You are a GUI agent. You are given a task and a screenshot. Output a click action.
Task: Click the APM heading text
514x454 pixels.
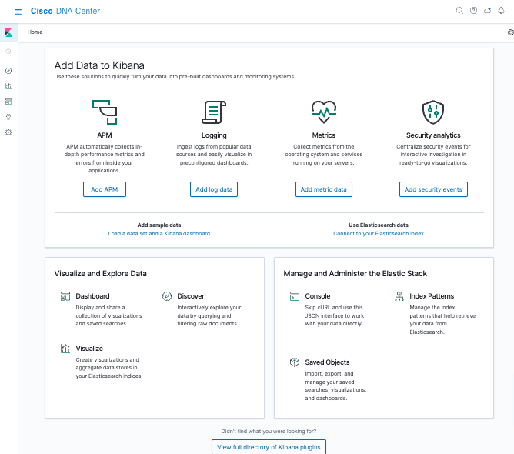click(105, 135)
